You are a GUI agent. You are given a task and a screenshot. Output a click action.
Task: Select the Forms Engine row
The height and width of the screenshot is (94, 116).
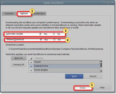pos(64,70)
